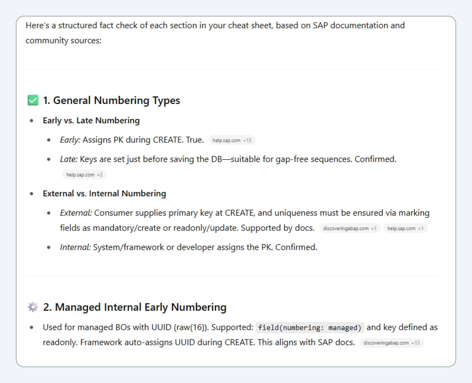Click the 'Early vs. Late Numbering' bold label
Screen dimensions: 472x383
pos(91,120)
